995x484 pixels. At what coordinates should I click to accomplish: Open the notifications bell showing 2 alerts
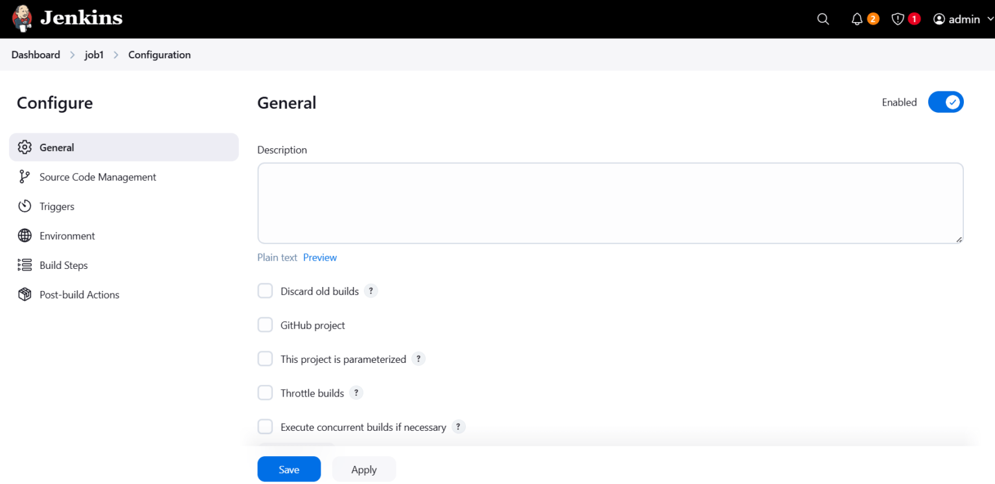[x=856, y=19]
